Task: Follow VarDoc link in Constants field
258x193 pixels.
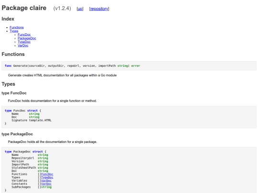Action: (46, 184)
